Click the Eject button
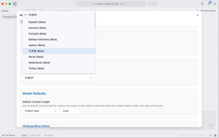The width and height of the screenshot is (219, 138). click(152, 4)
